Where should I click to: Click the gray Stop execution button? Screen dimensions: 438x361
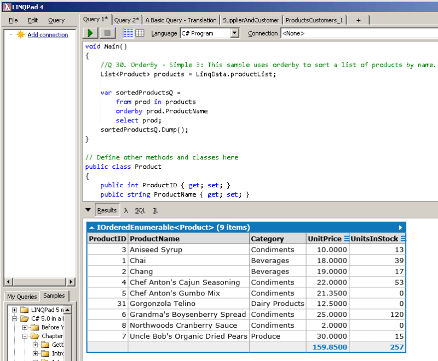tap(107, 33)
